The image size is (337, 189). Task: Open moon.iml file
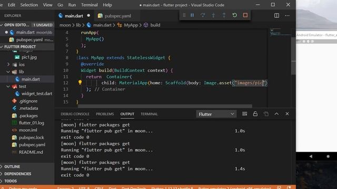click(x=28, y=130)
